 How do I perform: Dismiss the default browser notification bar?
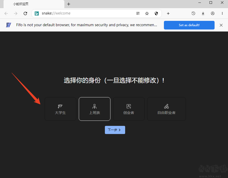point(221,25)
